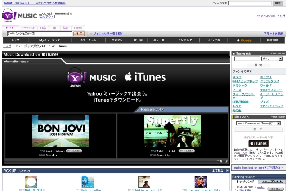Select the 作品 search tab
The width and height of the screenshot is (288, 191).
(x=43, y=28)
